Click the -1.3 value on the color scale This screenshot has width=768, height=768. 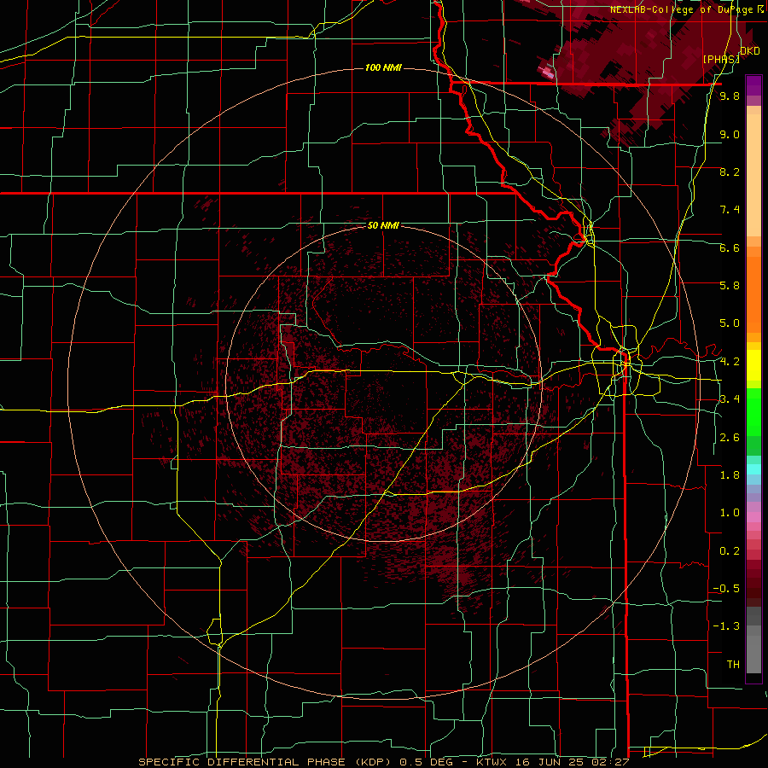click(726, 626)
